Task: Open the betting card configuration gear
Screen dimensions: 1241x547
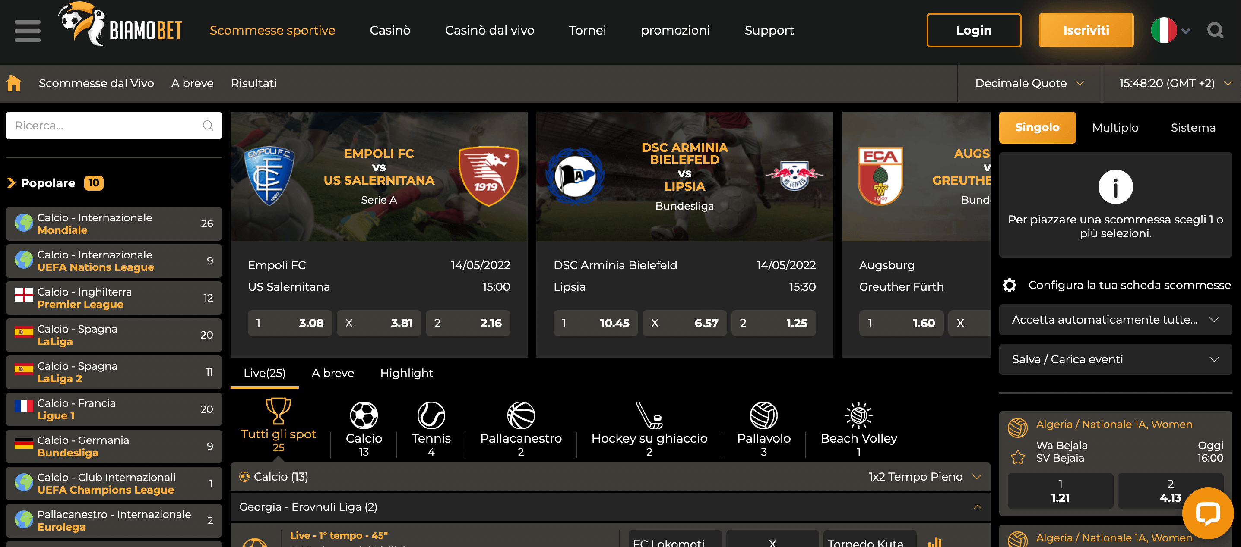Action: click(x=1010, y=285)
